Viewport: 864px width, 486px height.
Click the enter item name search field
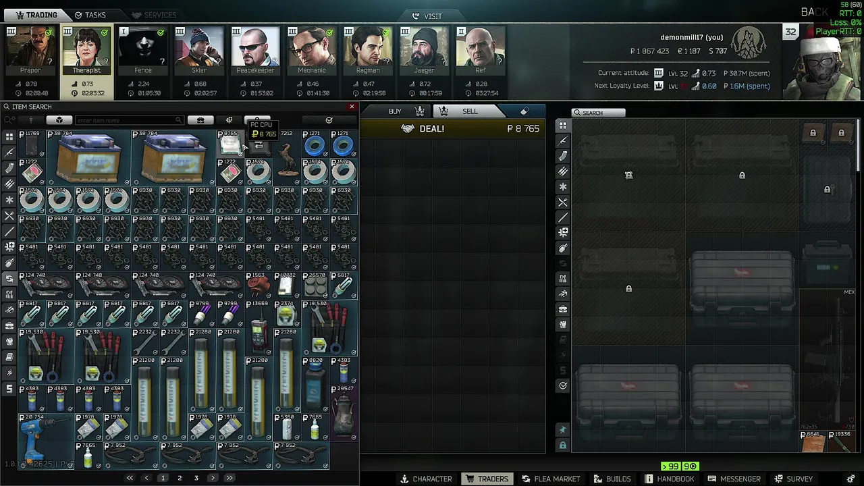pos(129,120)
